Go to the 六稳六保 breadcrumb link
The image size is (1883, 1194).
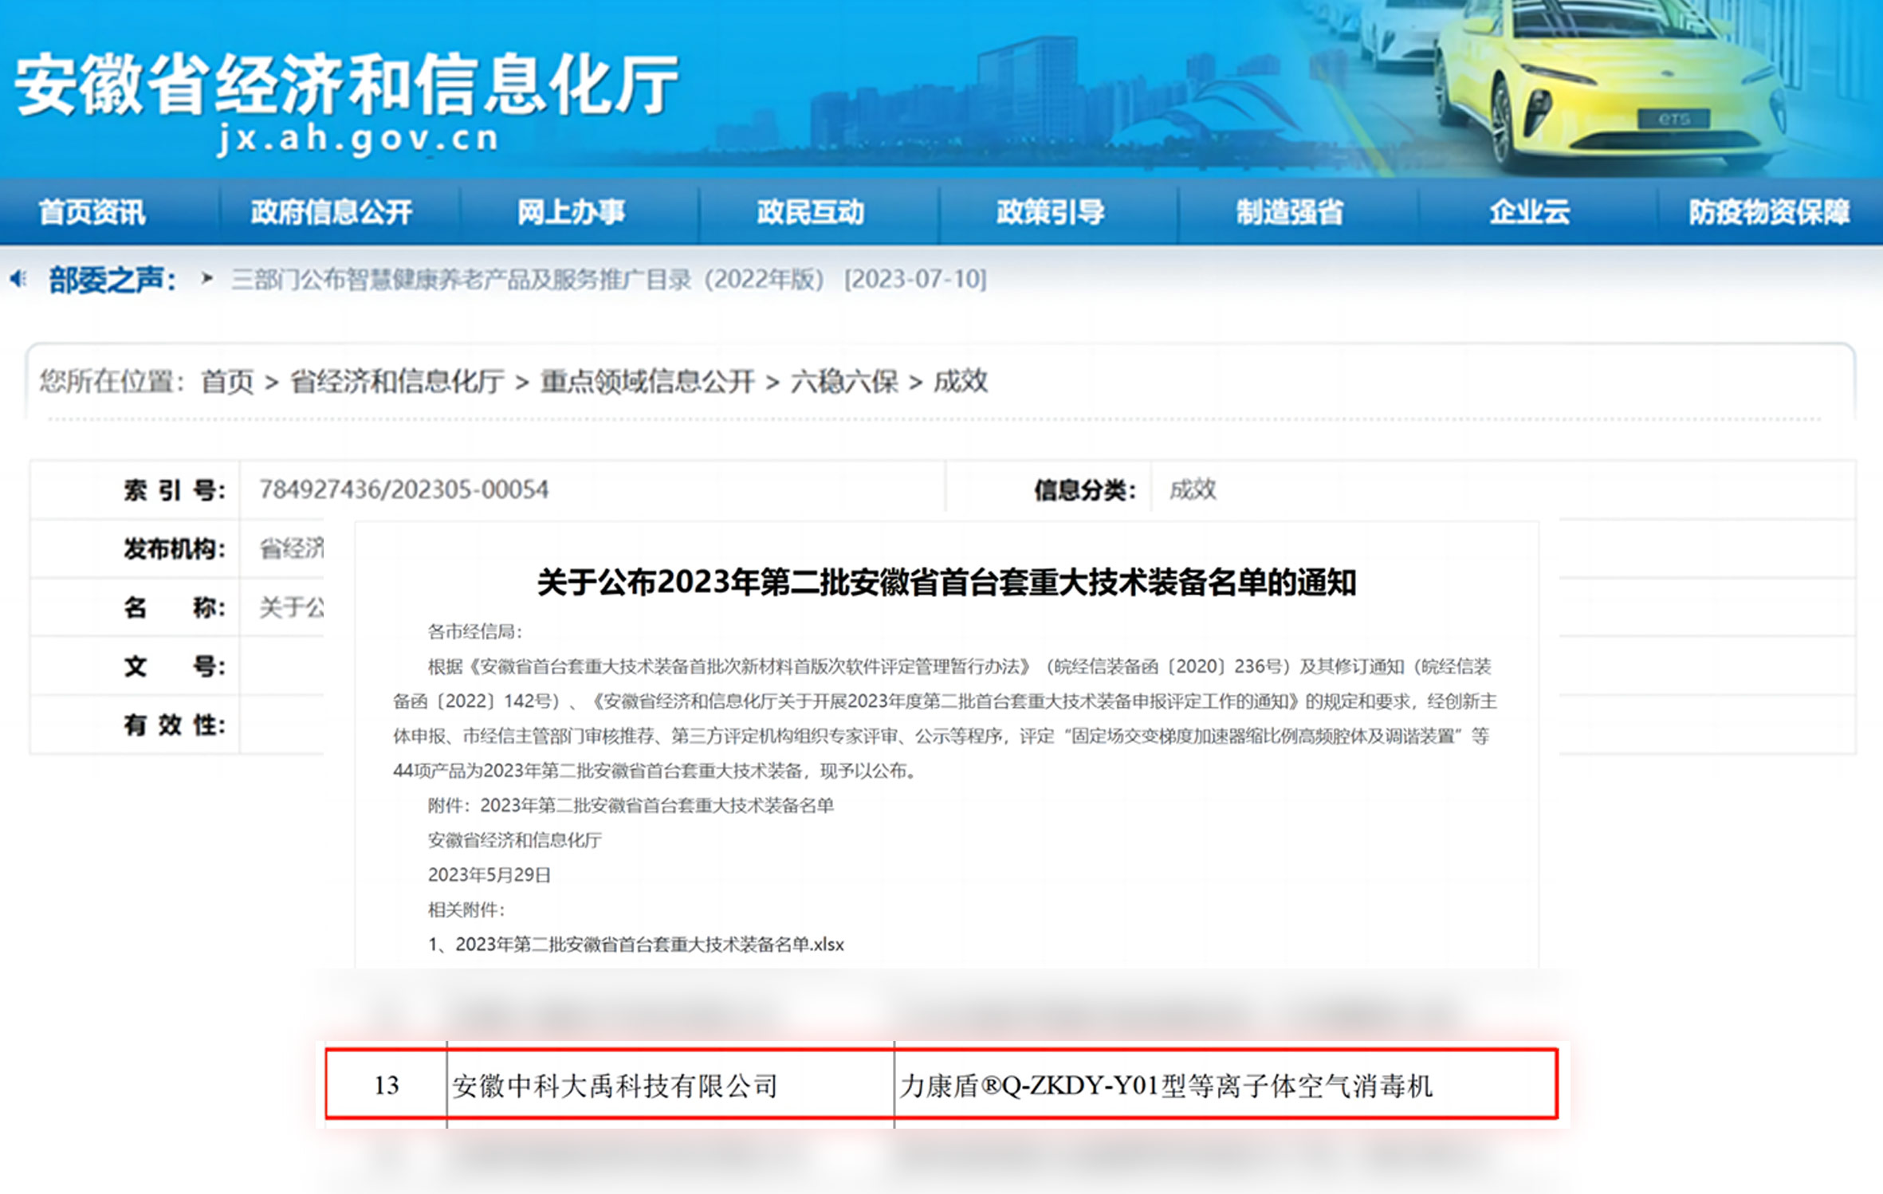pos(843,382)
